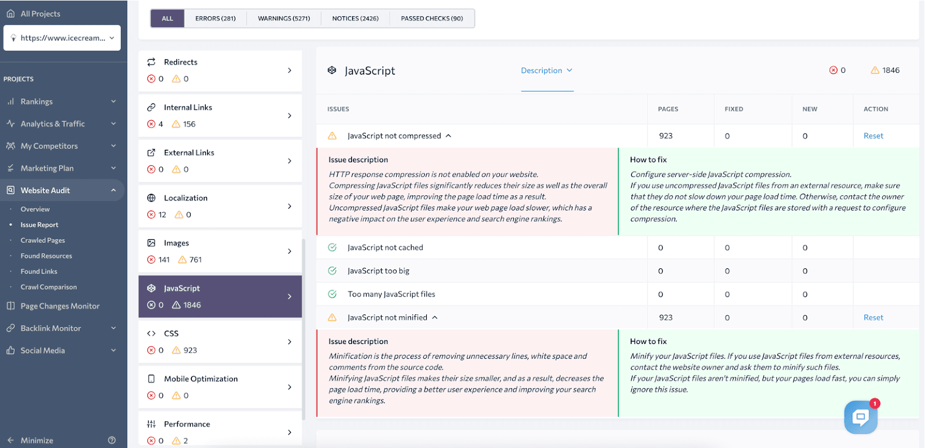
Task: Reset the JavaScript not minified issue
Action: point(874,317)
